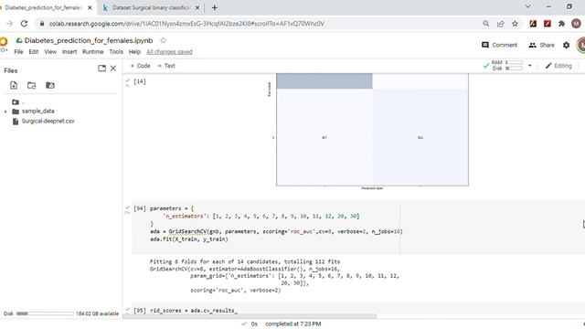
Task: Bookmark this page with the star
Action: [515, 24]
